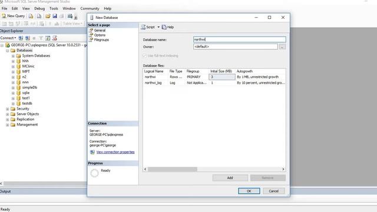The image size is (377, 212).
Task: Expand the MClinic database node
Action: coord(13,67)
